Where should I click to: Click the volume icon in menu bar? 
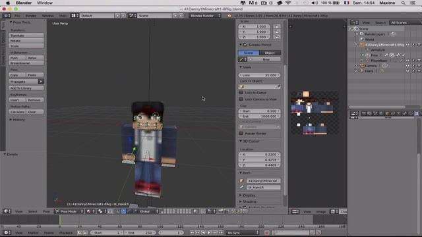314,3
